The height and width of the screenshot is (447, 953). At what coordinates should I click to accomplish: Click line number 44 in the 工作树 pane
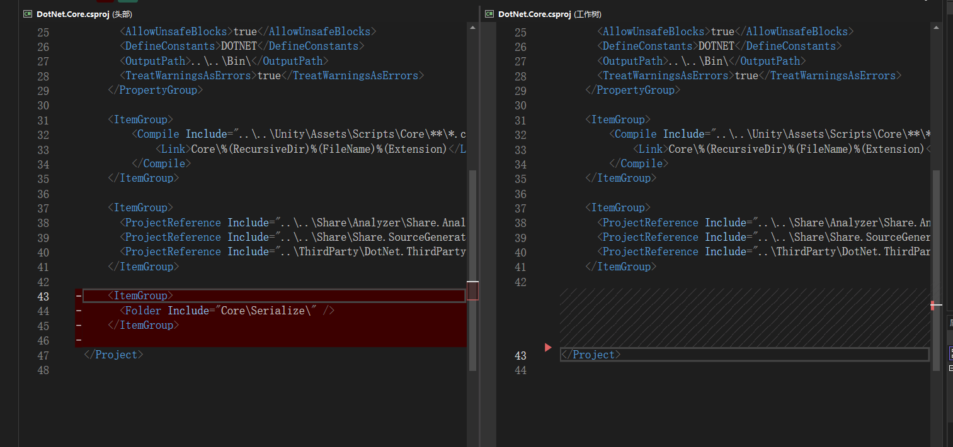[520, 370]
